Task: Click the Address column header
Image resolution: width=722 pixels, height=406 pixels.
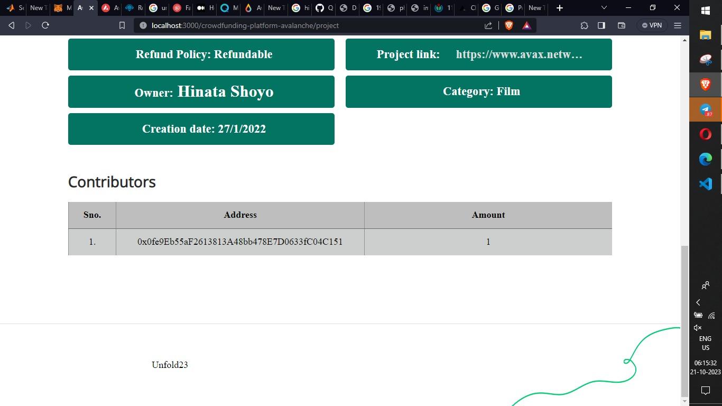Action: (240, 215)
